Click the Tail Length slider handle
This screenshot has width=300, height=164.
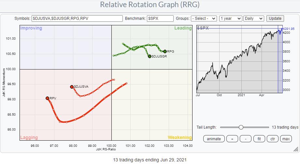point(241,127)
